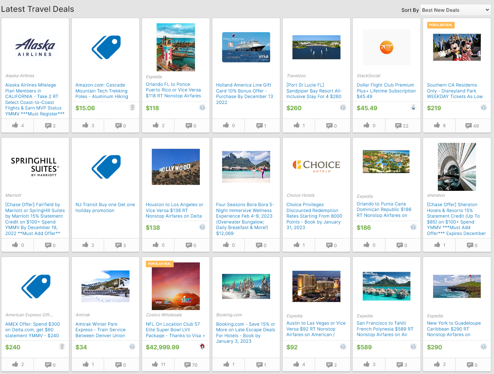The width and height of the screenshot is (494, 374).
Task: Open the 70 comments on NFL Super Bowl package
Action: click(x=191, y=365)
